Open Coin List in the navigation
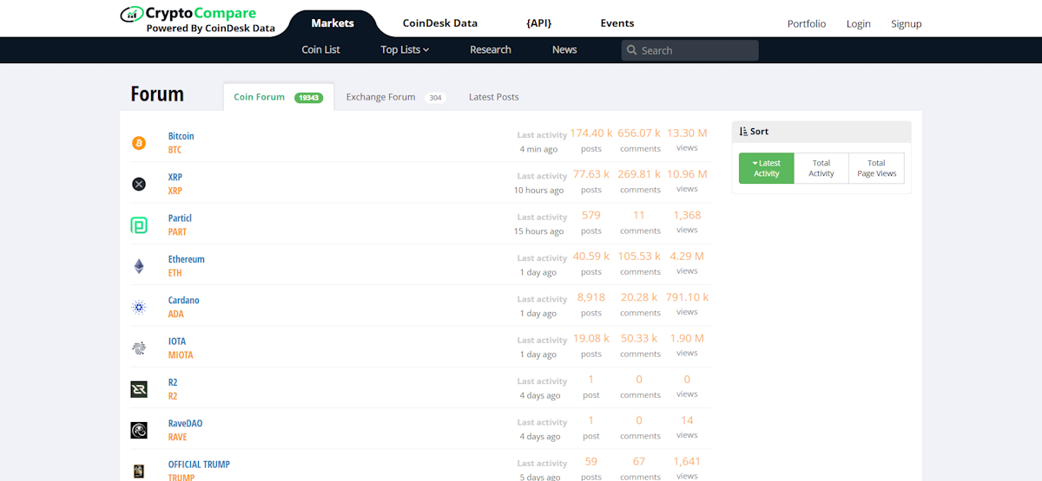 click(x=320, y=49)
